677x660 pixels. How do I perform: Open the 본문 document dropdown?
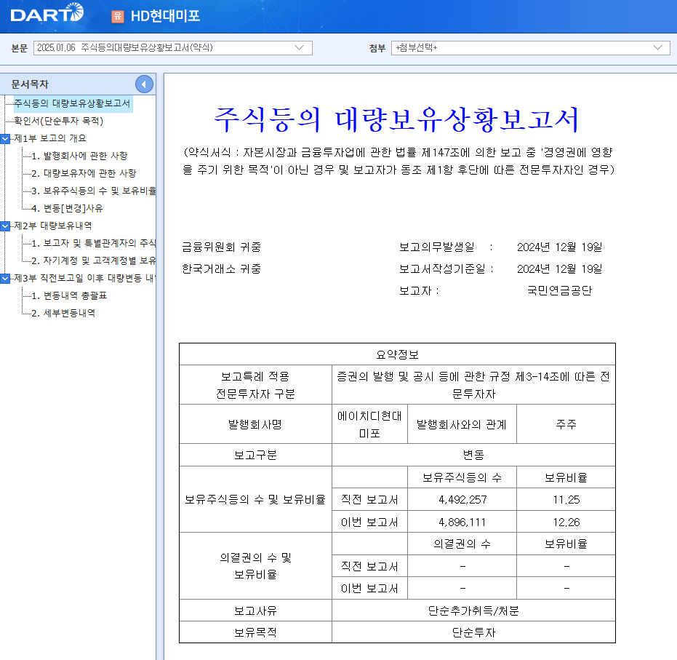pos(173,47)
